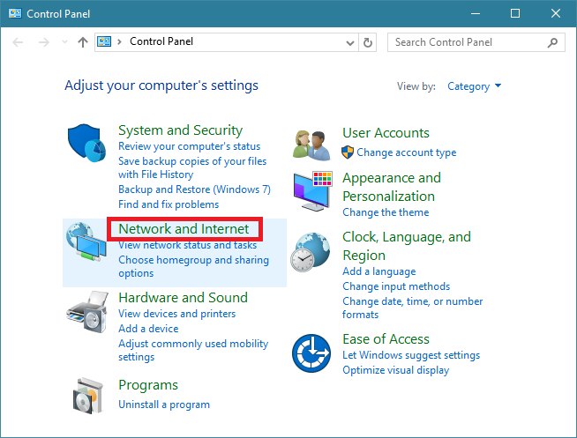This screenshot has width=577, height=438.
Task: Click the Appearance and Personalization monitor icon
Action: pyautogui.click(x=313, y=190)
